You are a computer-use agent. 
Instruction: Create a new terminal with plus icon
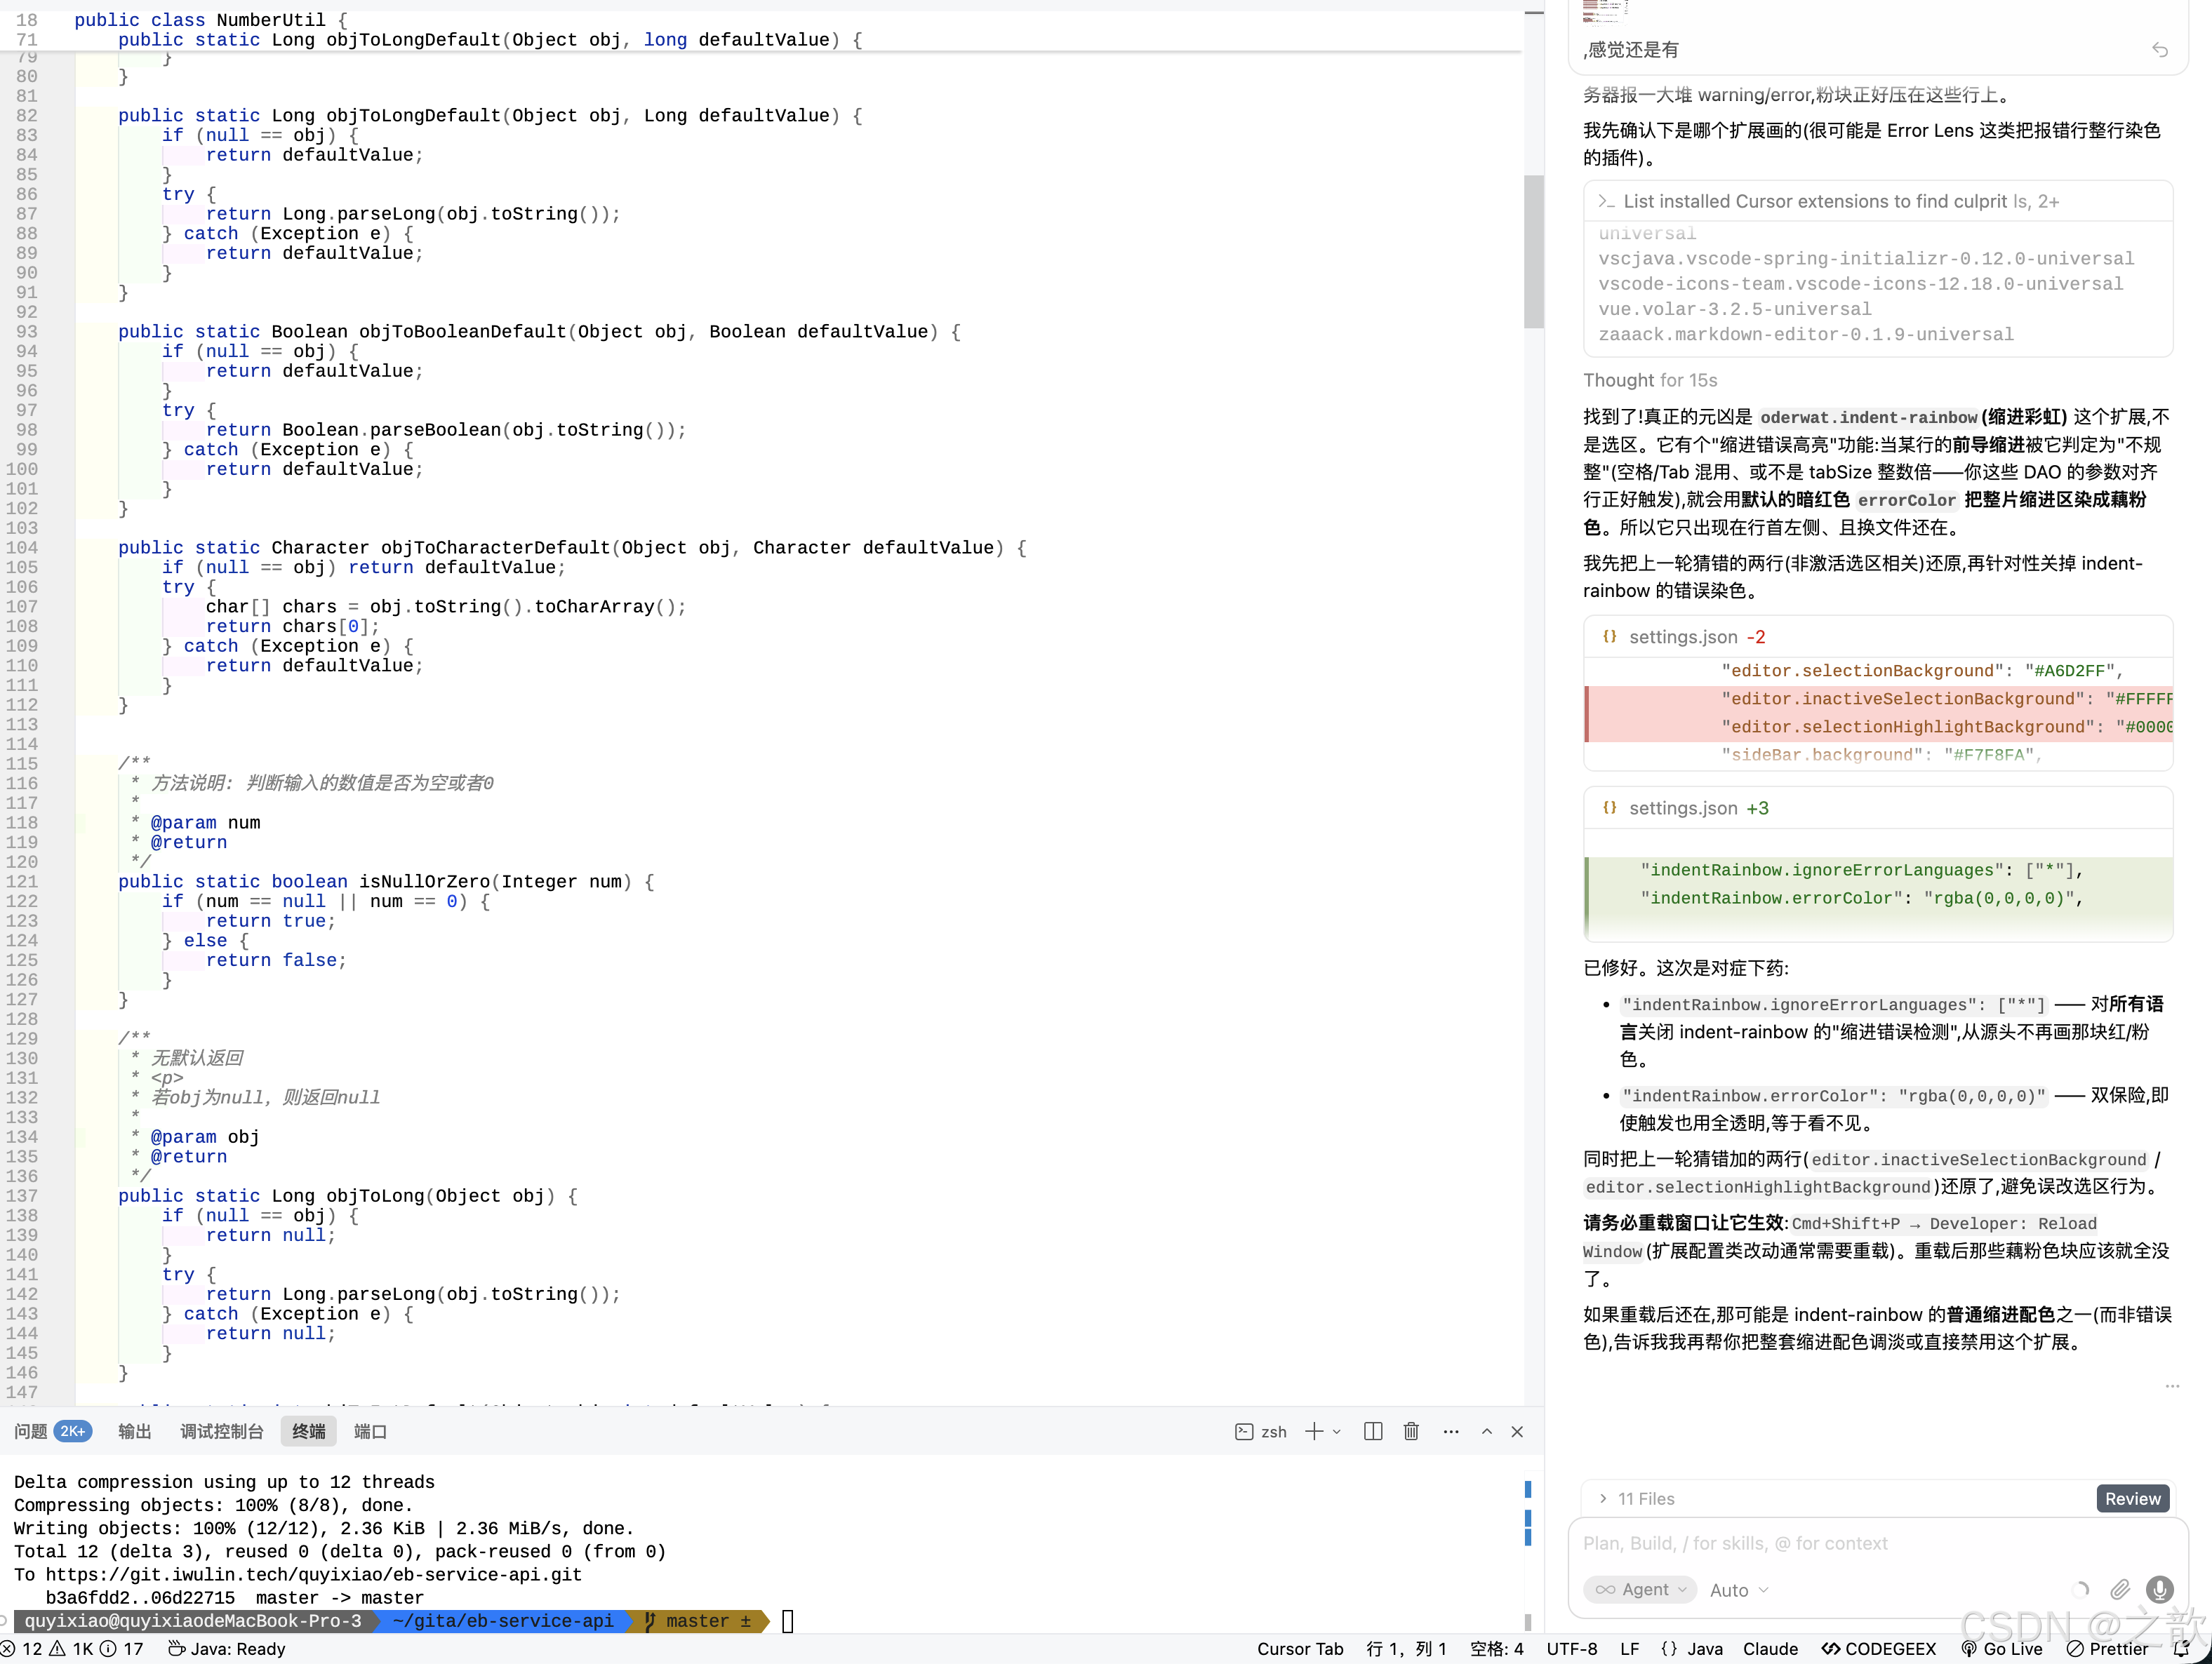click(1314, 1431)
